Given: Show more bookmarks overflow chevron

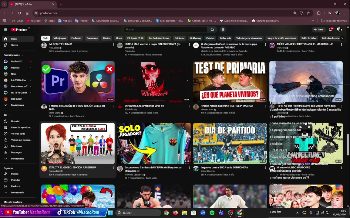Looking at the screenshot, I should (x=312, y=21).
